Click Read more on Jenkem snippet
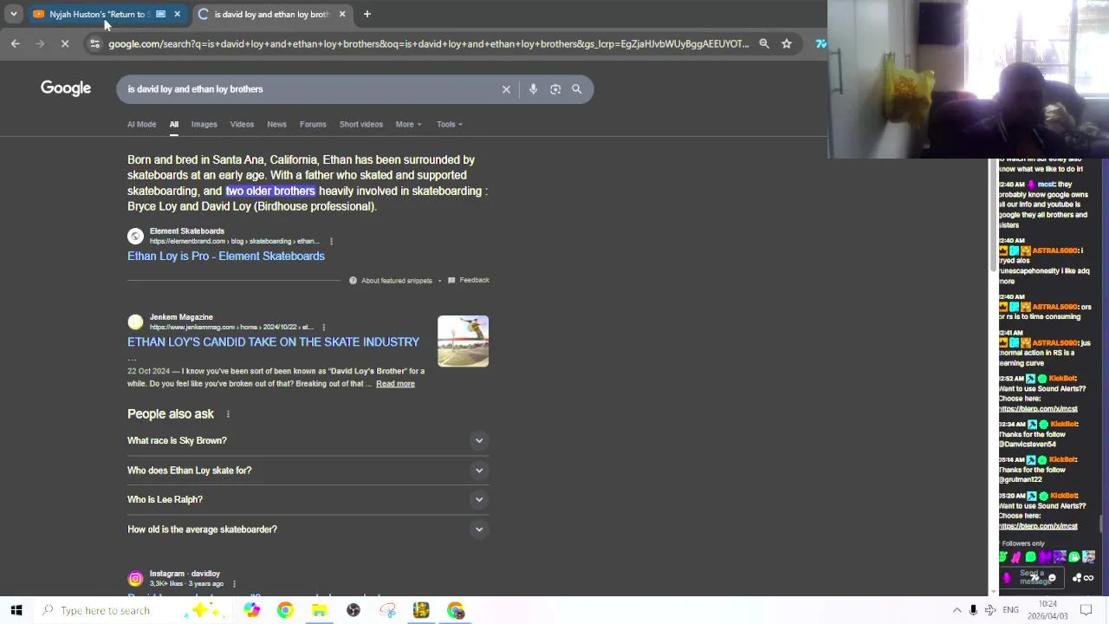This screenshot has width=1109, height=624. point(395,383)
